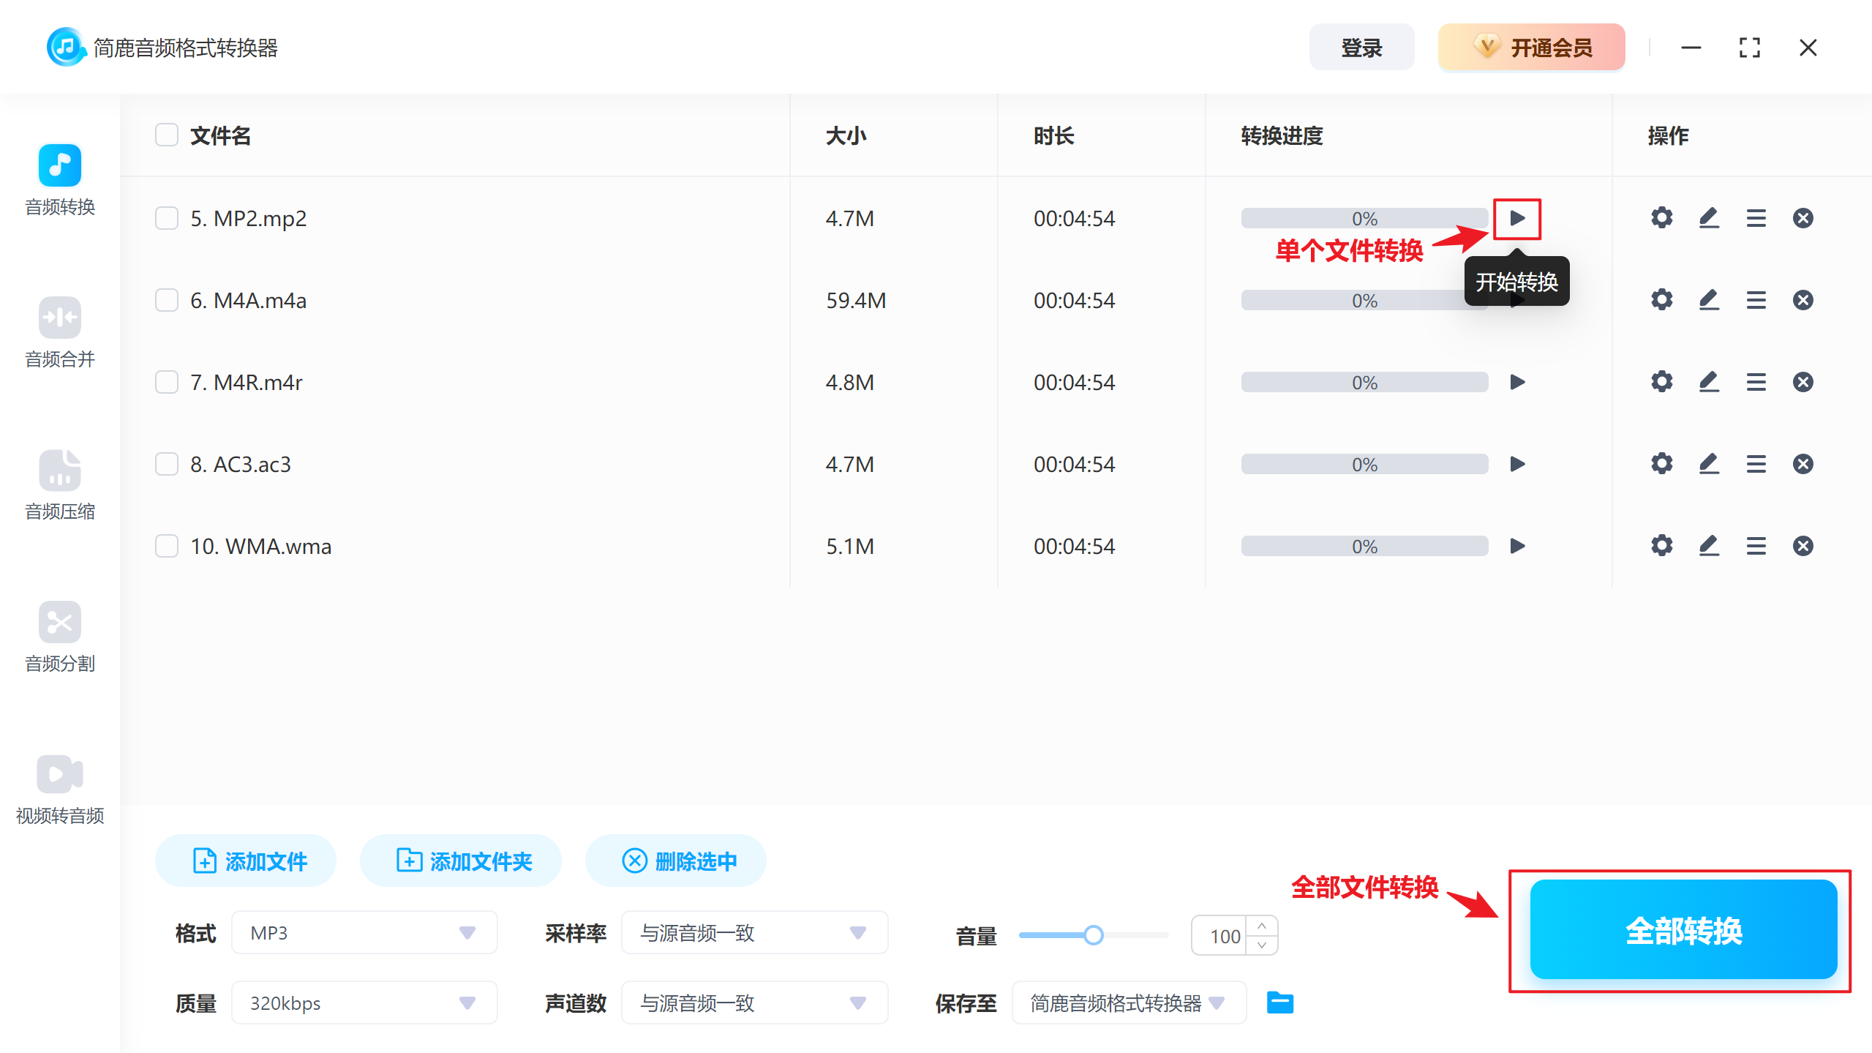
Task: Check the checkbox for M4R.m4r
Action: (166, 381)
